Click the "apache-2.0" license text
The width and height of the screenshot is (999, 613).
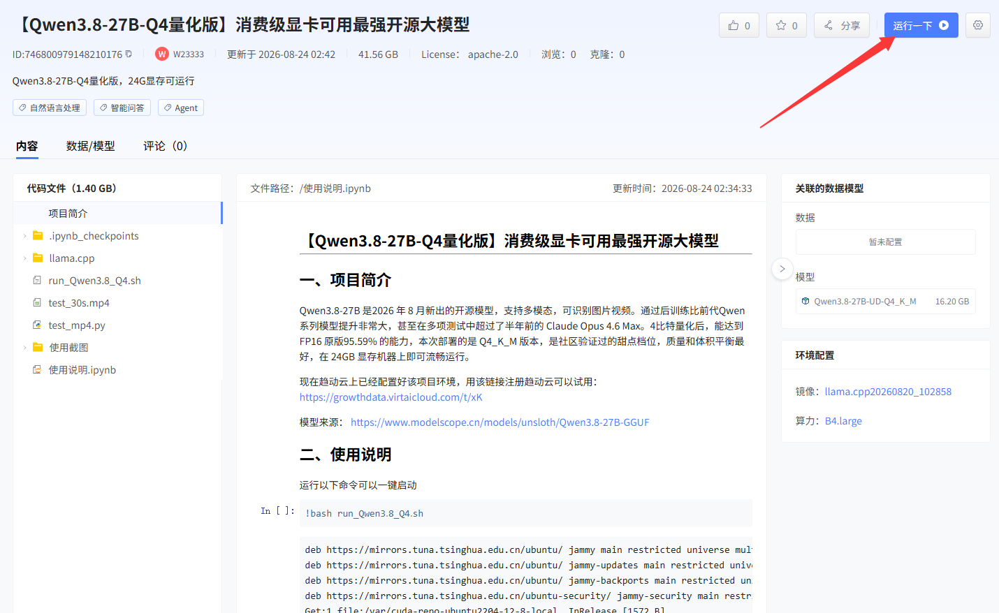(493, 54)
